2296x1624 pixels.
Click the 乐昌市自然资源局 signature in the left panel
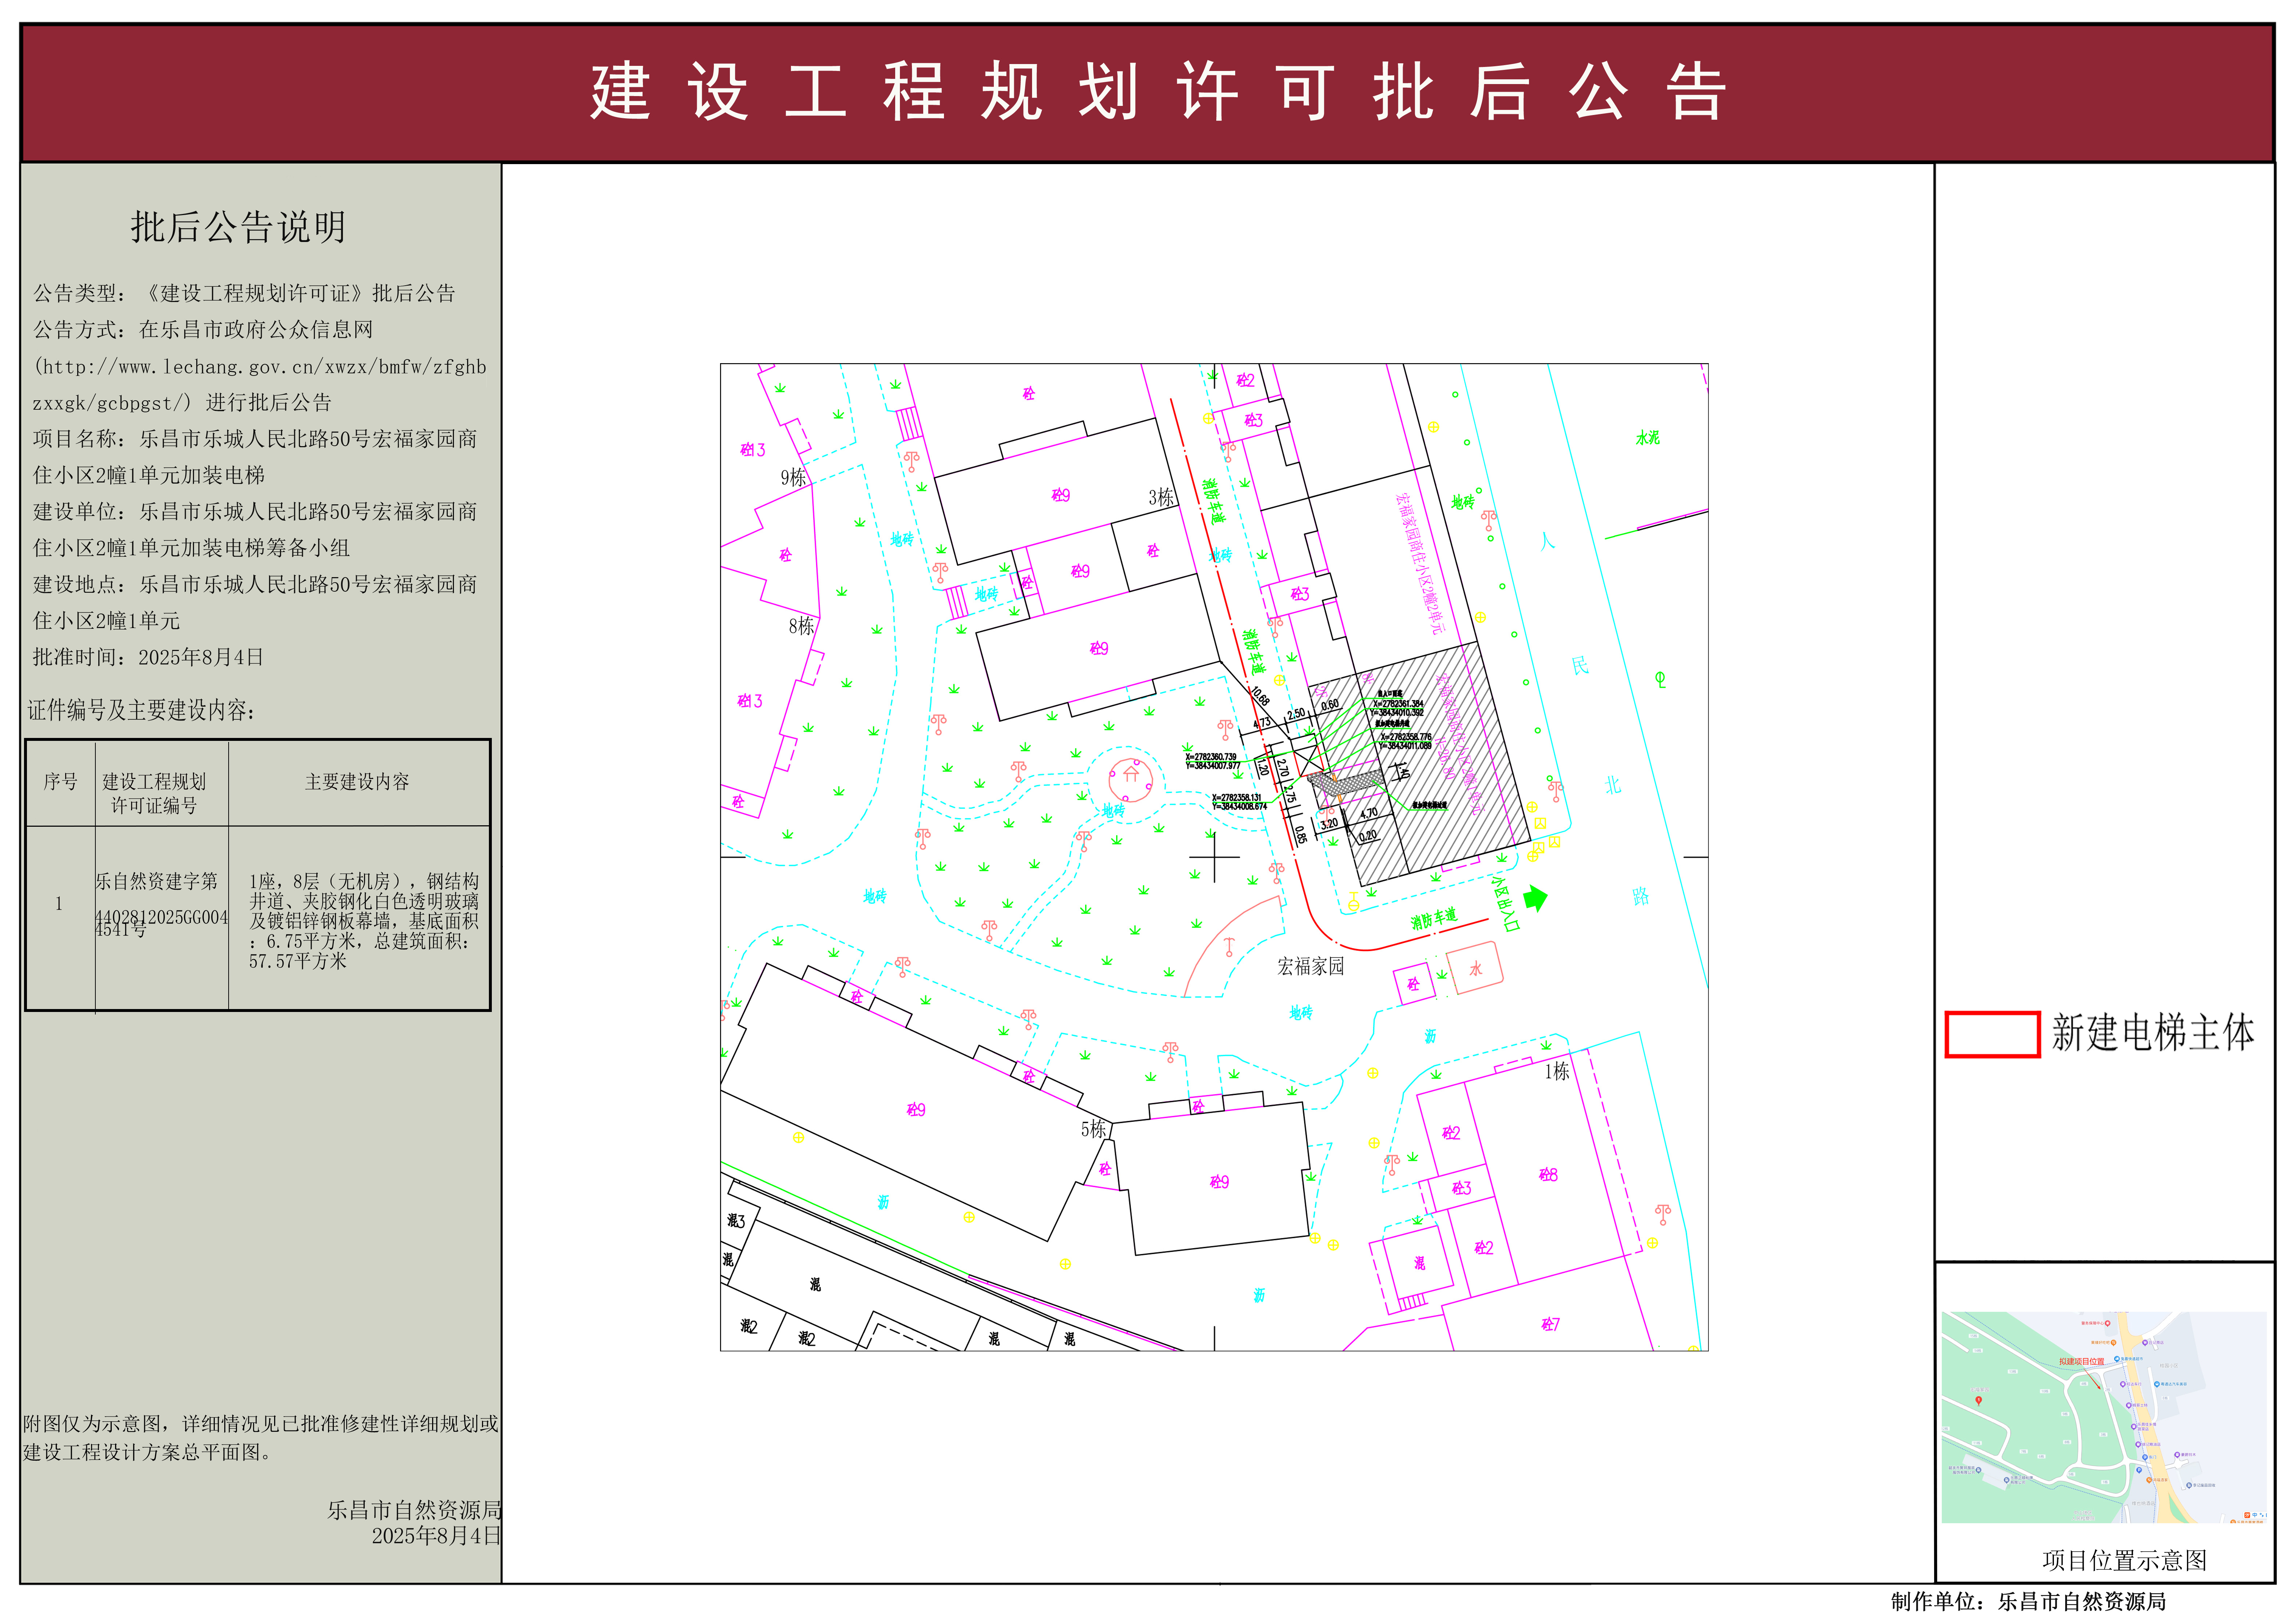point(414,1510)
